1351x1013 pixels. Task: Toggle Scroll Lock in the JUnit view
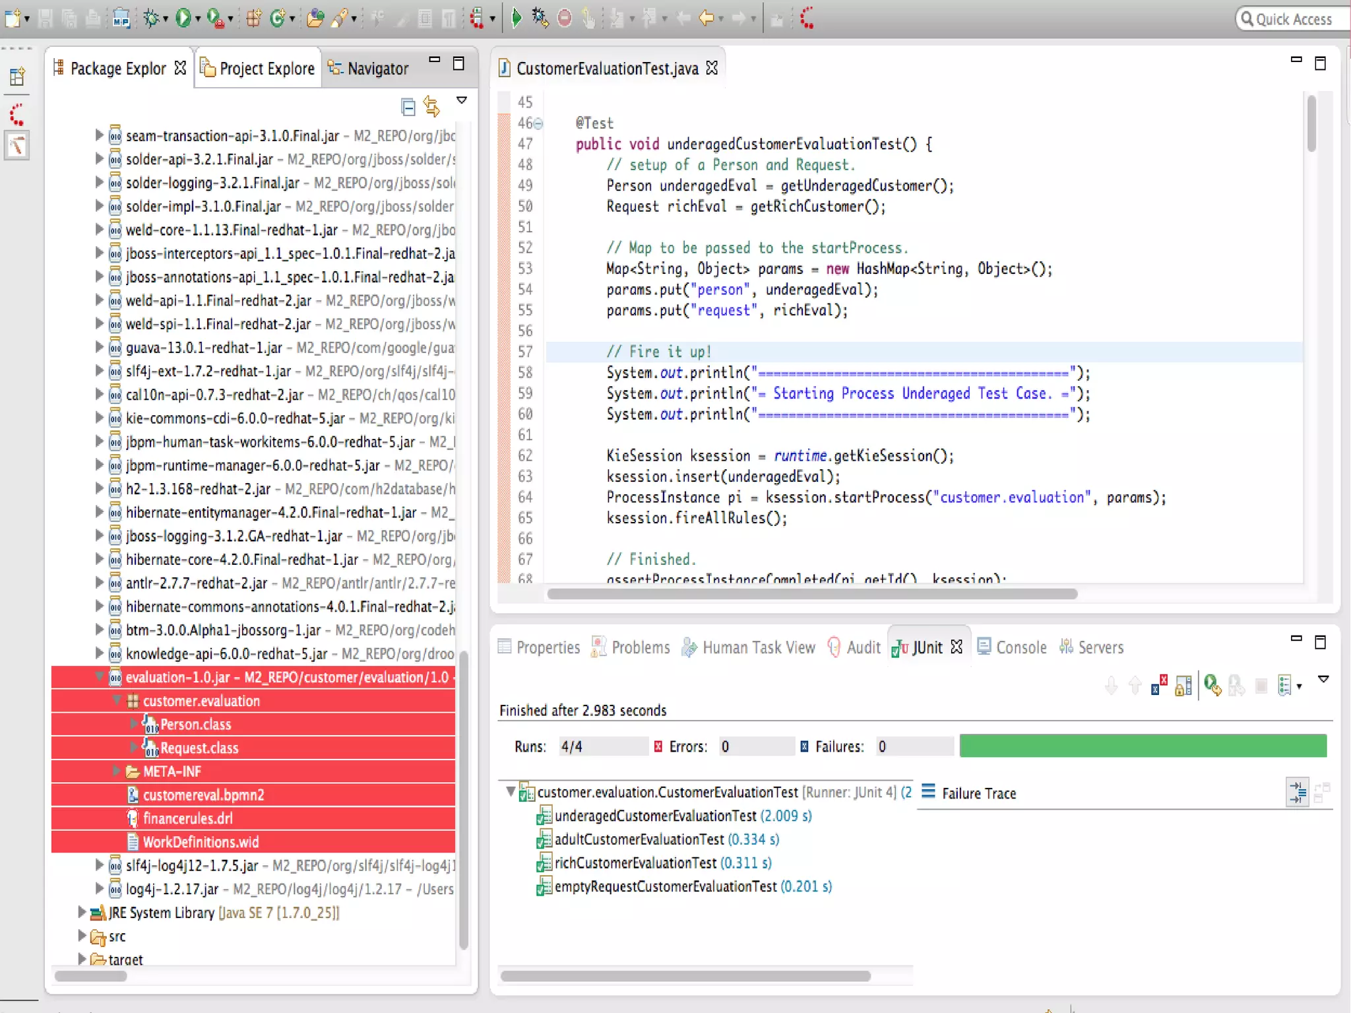1183,686
